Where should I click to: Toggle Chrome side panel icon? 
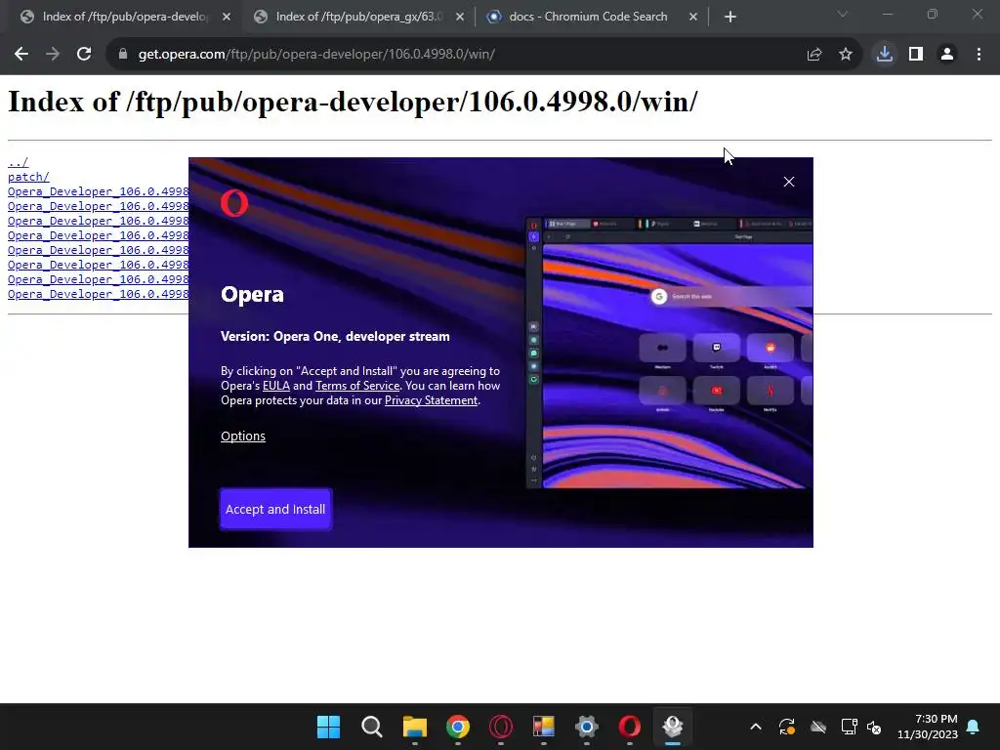916,55
